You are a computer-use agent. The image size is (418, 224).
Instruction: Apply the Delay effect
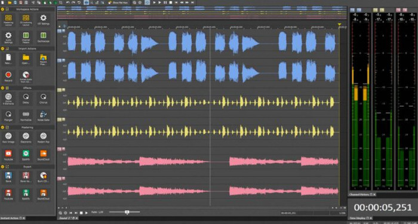pyautogui.click(x=26, y=99)
